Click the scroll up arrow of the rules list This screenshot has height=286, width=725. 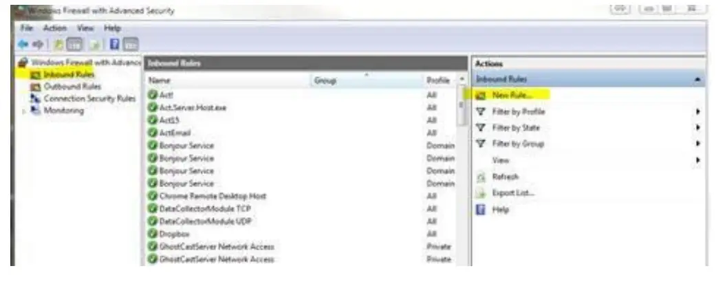click(x=462, y=80)
